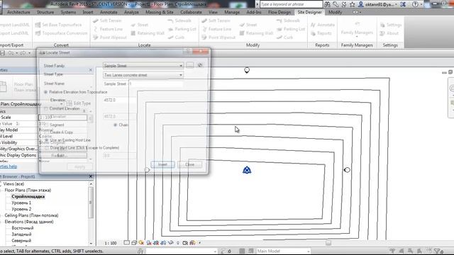Click the project base point marker
The height and width of the screenshot is (255, 454).
click(x=247, y=170)
